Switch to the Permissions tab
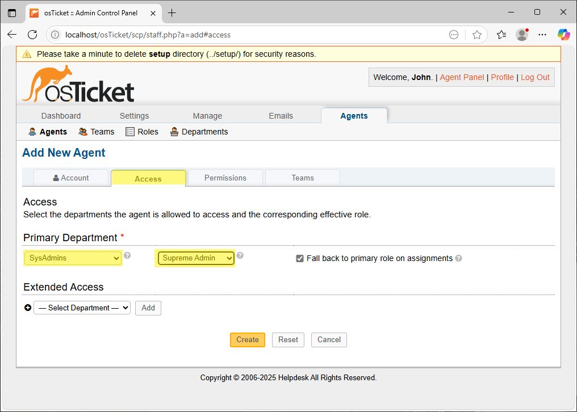Viewport: 577px width, 412px height. point(225,178)
